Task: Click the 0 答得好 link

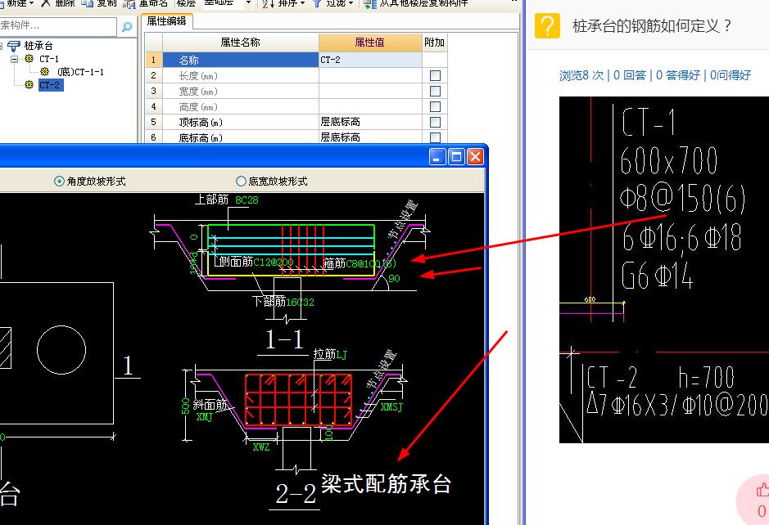Action: point(678,75)
